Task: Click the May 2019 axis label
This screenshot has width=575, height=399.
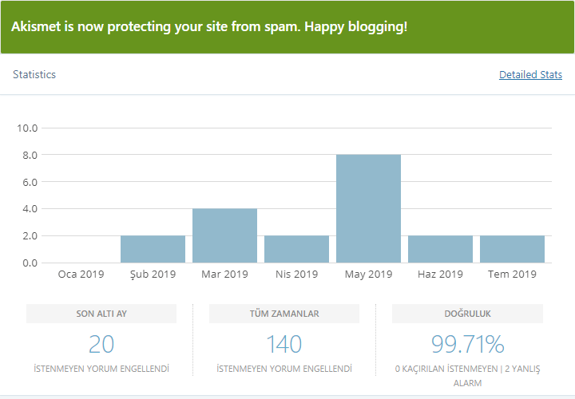Action: tap(368, 275)
